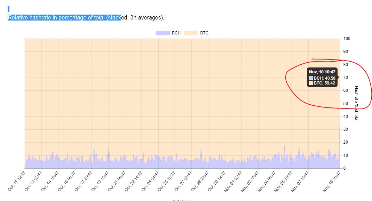The image size is (372, 201).
Task: Click the 'Oct, 13 02:47' x-axis label
Action: point(33,181)
